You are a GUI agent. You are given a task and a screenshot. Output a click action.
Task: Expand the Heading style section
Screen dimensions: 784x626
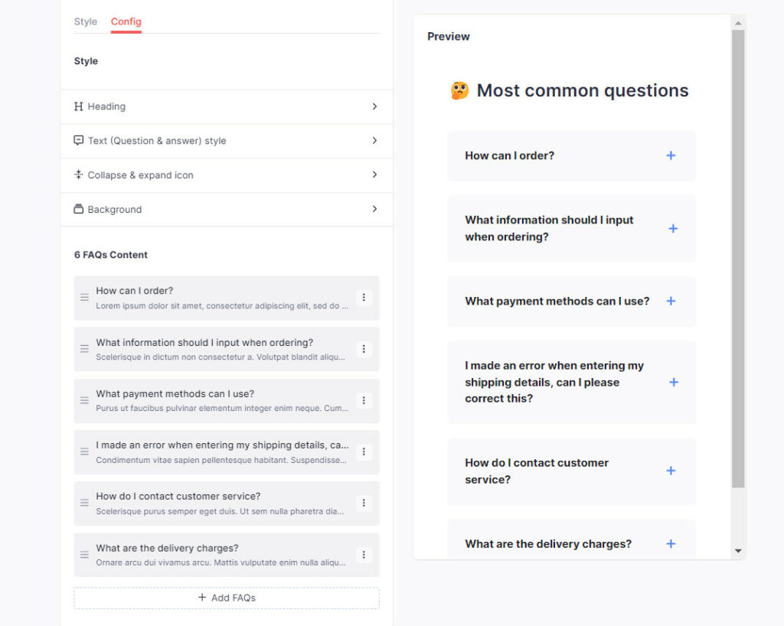pyautogui.click(x=227, y=107)
